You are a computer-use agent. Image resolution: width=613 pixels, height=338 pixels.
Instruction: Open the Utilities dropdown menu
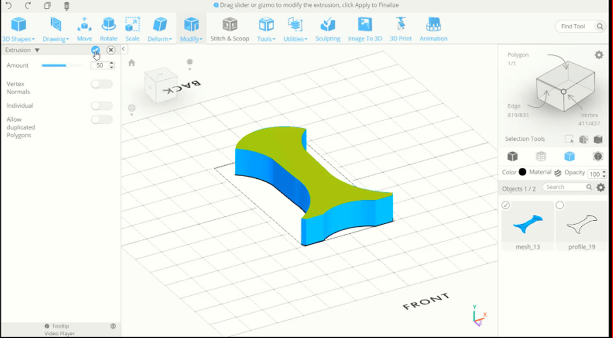tap(295, 29)
